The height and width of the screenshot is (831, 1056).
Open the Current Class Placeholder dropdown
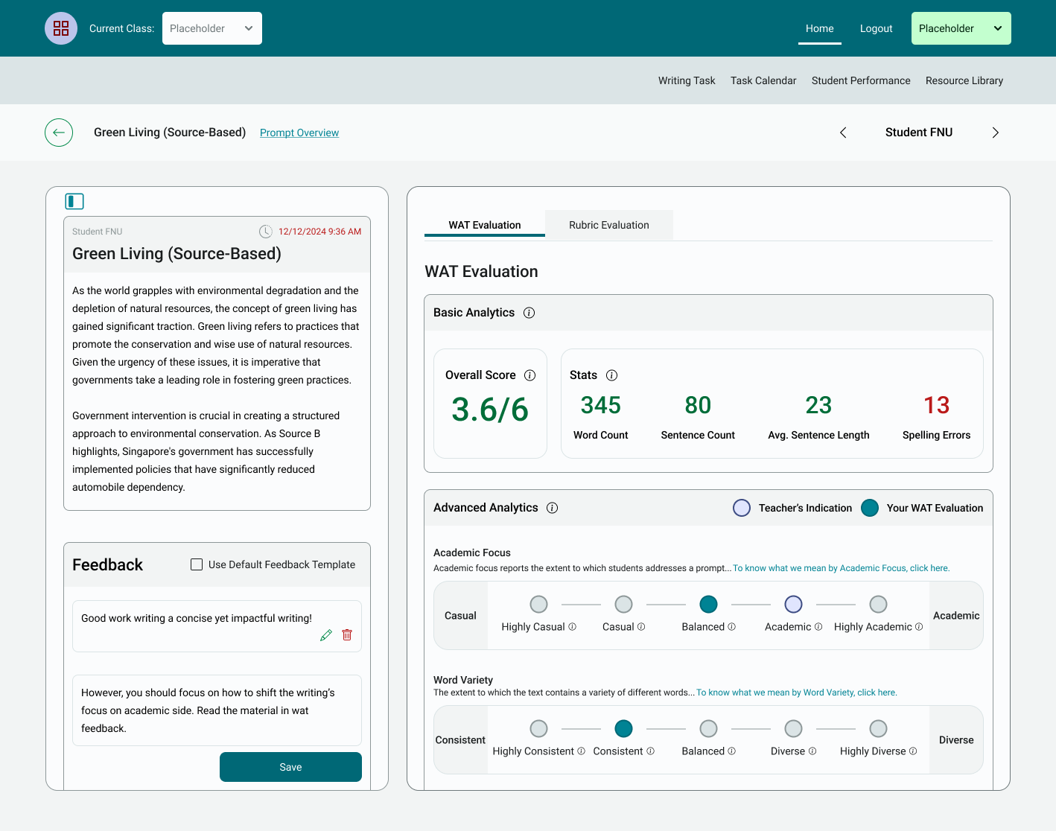[x=211, y=28]
